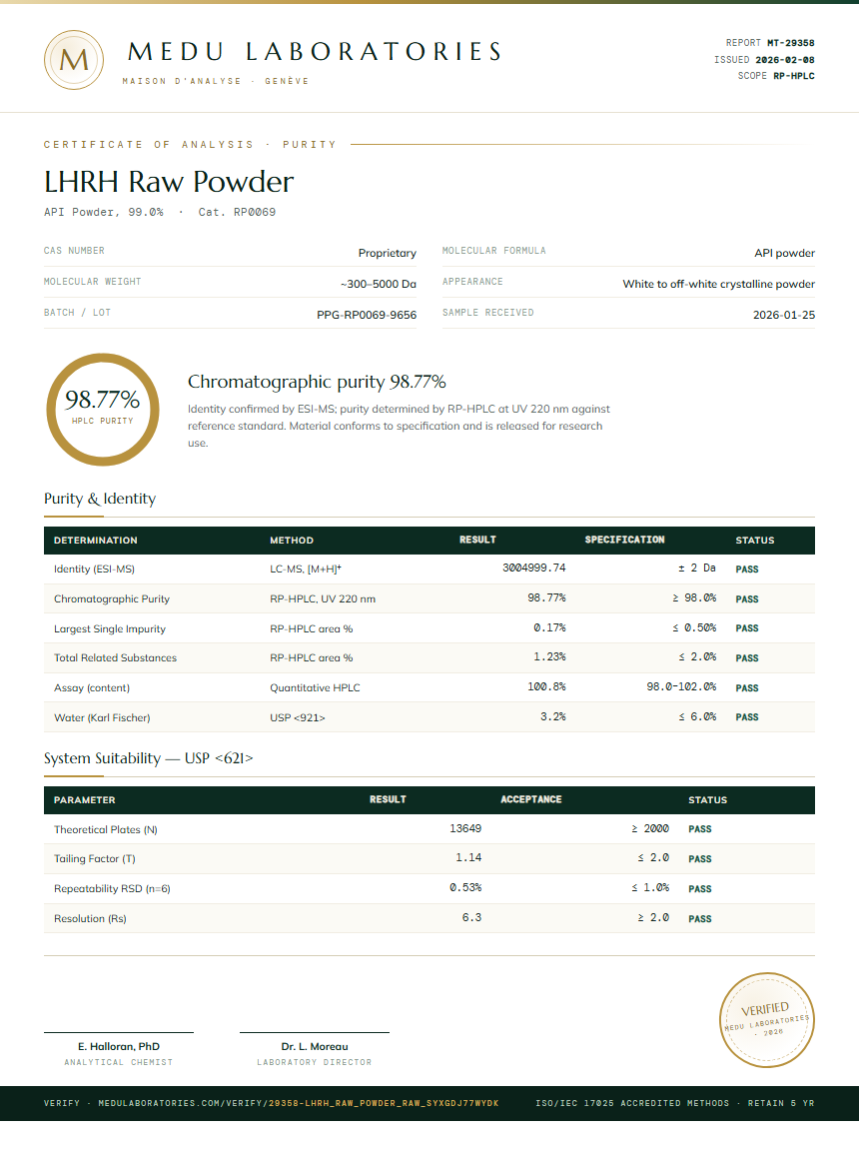This screenshot has height=1151, width=859.
Task: Click the Water (Karl Fischer) row label
Action: coord(102,718)
